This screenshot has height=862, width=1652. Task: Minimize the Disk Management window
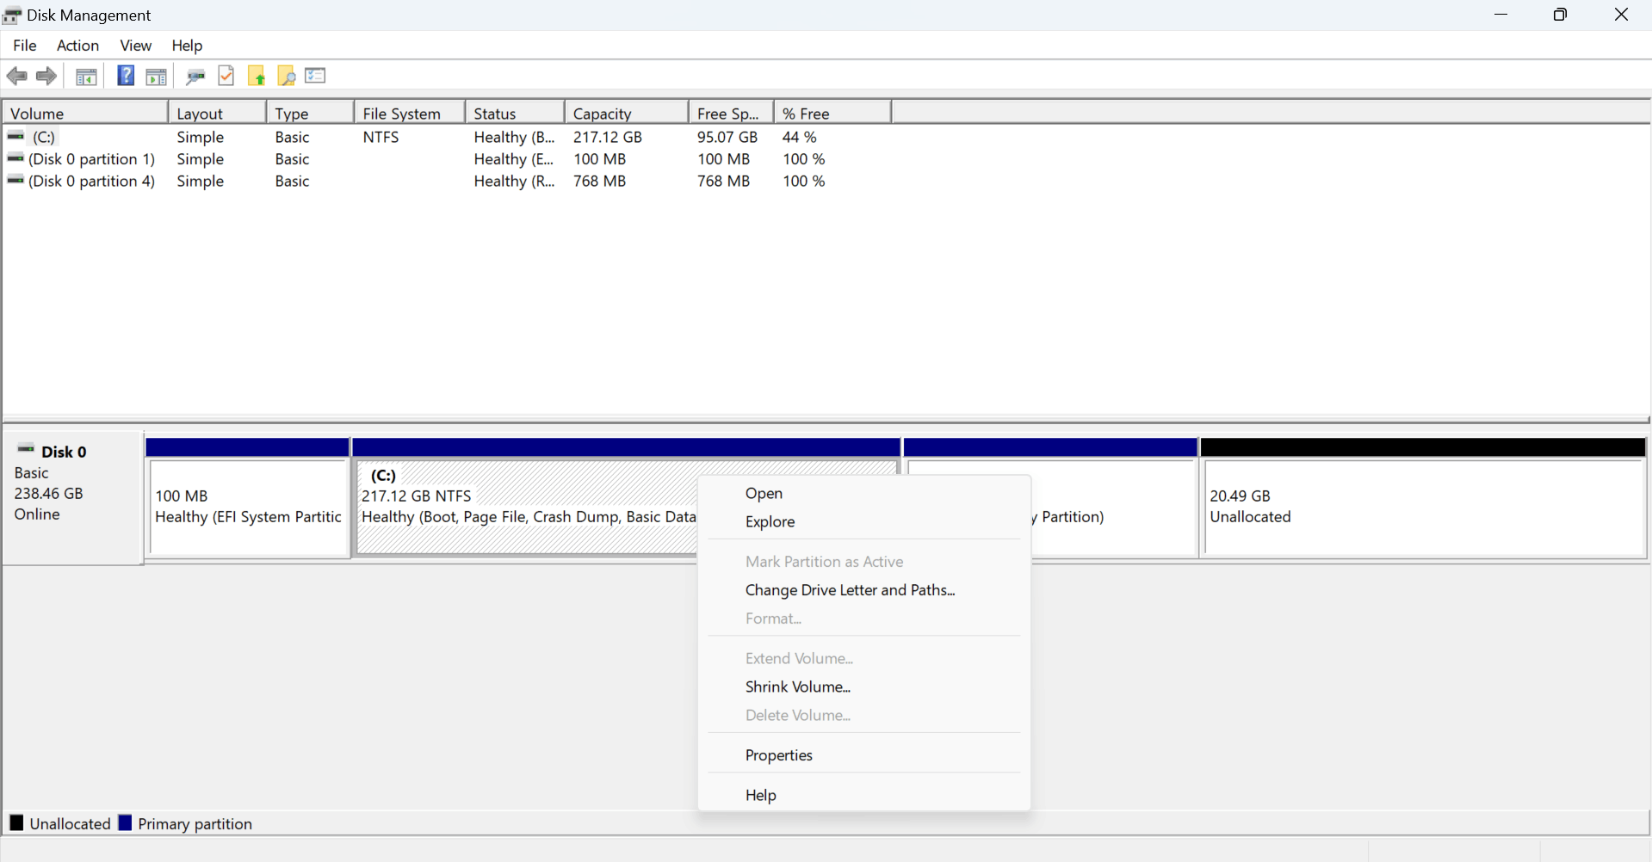(1500, 15)
